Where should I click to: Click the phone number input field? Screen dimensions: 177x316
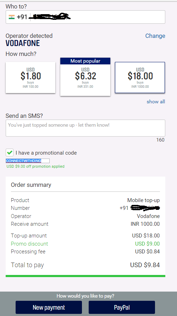(x=85, y=17)
